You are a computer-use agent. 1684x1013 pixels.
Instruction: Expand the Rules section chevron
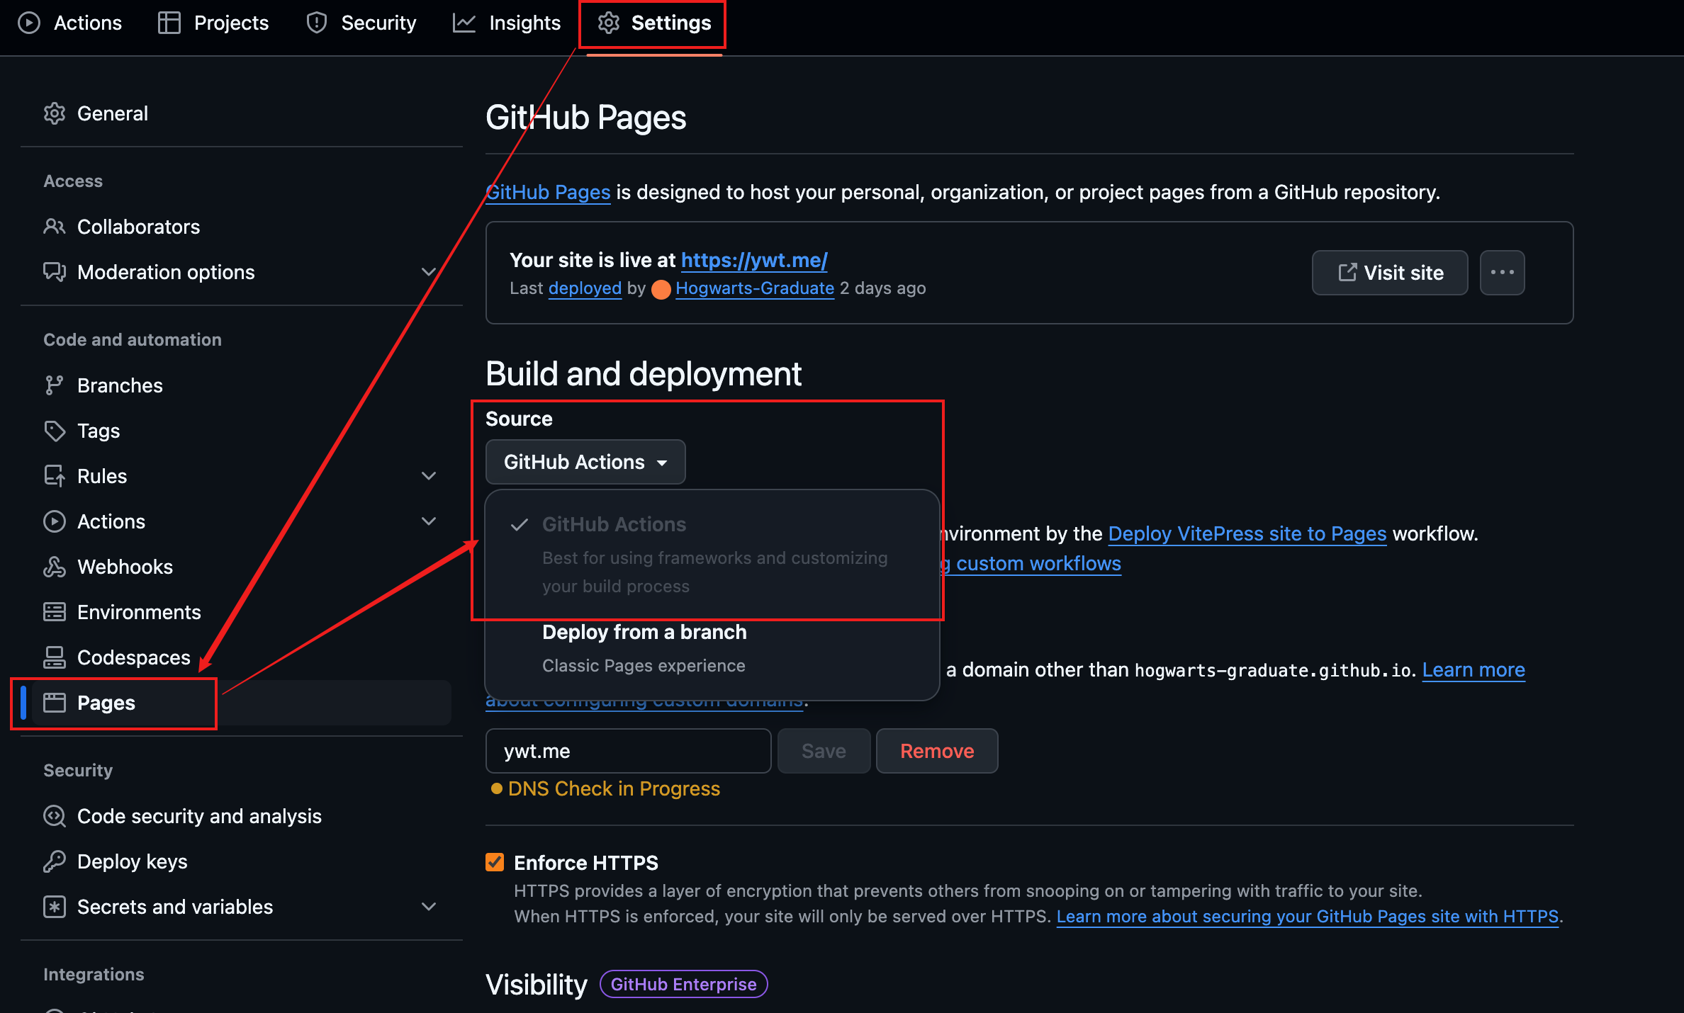428,476
